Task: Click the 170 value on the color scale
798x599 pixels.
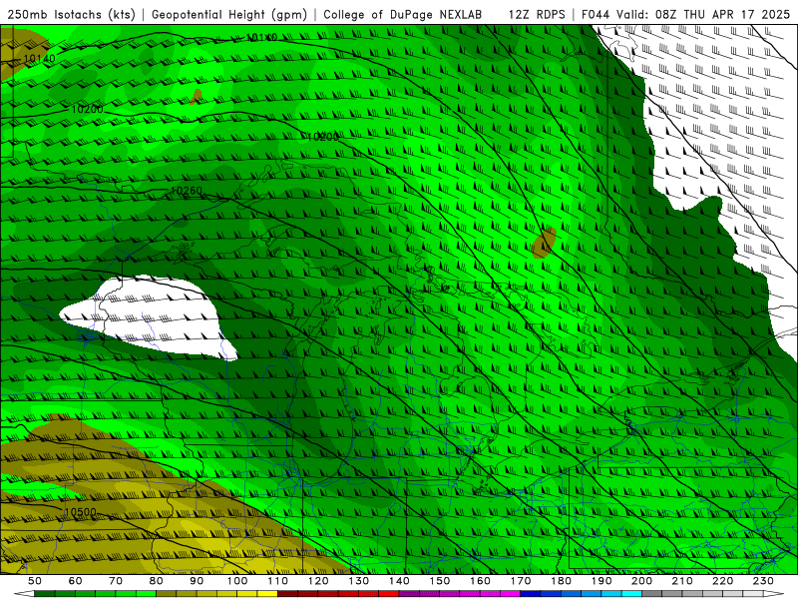Action: pyautogui.click(x=521, y=581)
